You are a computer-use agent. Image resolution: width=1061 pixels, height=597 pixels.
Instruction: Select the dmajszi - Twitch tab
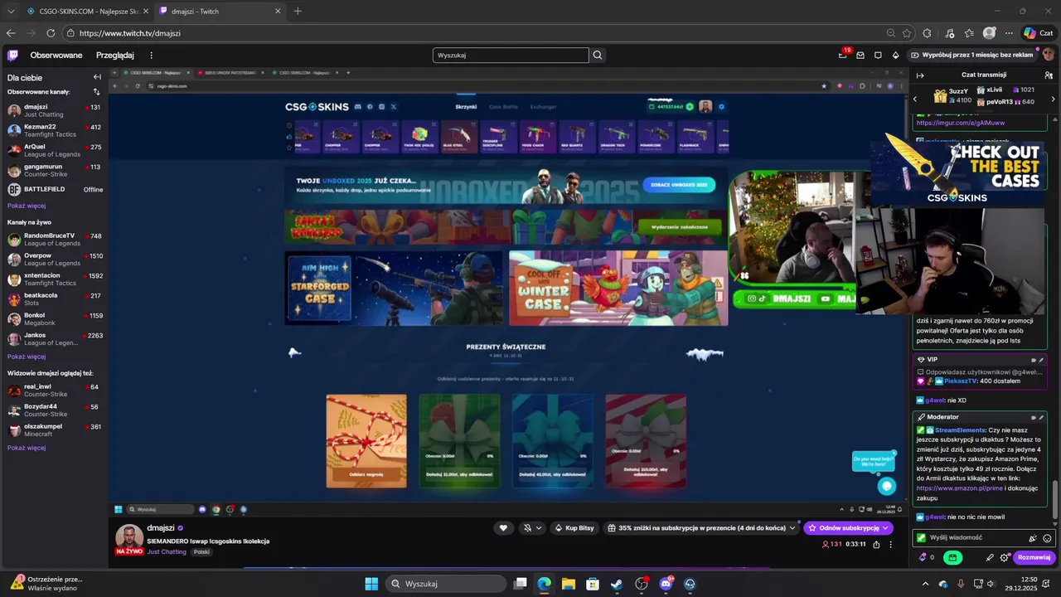tap(220, 11)
